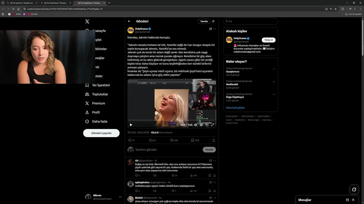Open three-dot menu on OnlyDrama main post
This screenshot has width=364, height=204.
pos(215,29)
